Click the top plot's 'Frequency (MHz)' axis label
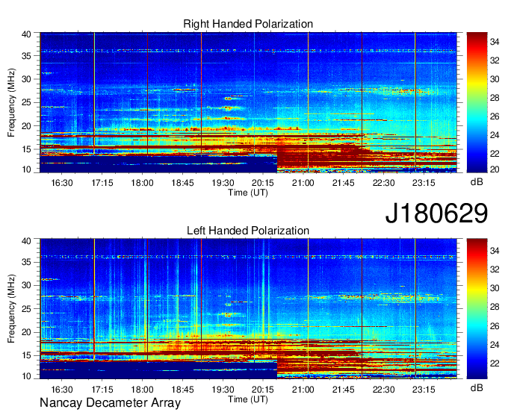This screenshot has height=412, width=508. [11, 102]
